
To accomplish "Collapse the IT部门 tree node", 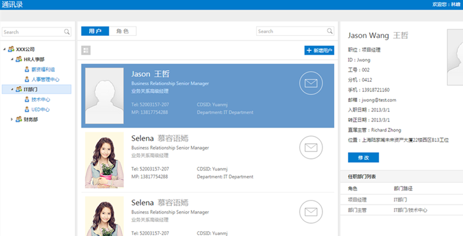I will click(x=12, y=89).
